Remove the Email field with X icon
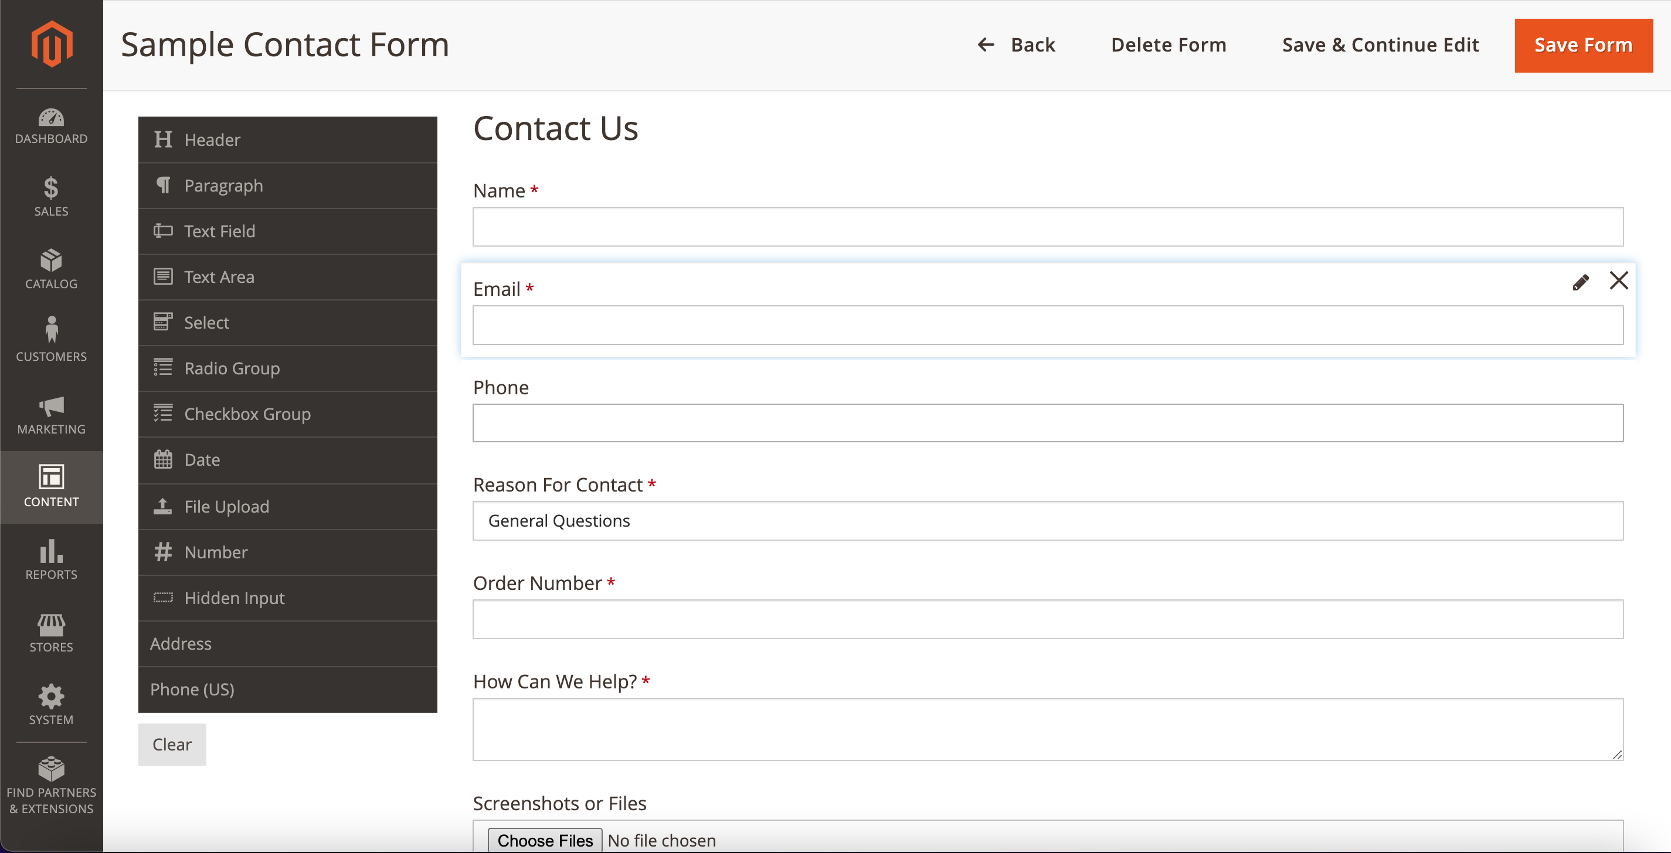The height and width of the screenshot is (853, 1671). pyautogui.click(x=1618, y=281)
